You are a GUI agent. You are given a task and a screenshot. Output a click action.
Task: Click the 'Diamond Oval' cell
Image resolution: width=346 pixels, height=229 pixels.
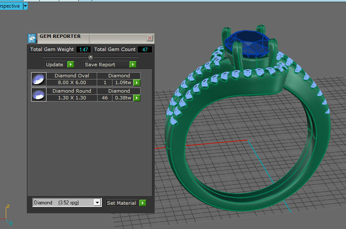click(72, 76)
